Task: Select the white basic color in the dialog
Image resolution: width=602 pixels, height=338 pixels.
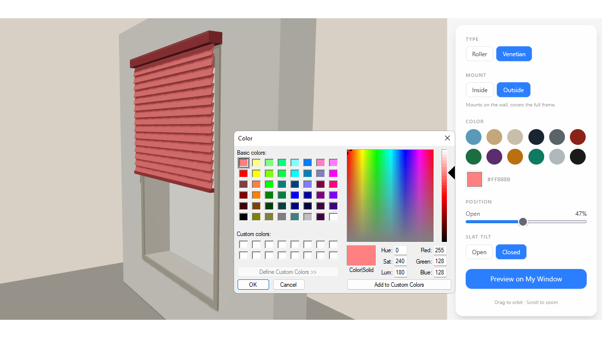Action: [333, 217]
